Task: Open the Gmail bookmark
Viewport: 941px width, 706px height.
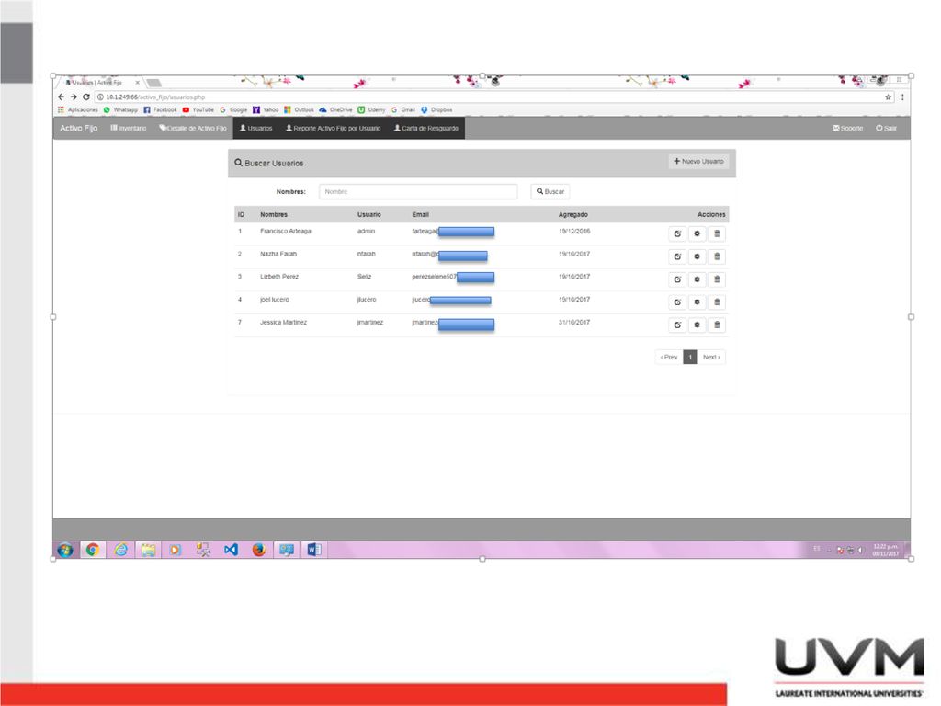Action: (x=403, y=110)
